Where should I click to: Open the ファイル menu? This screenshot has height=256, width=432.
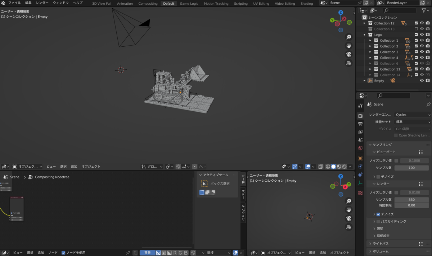coord(14,3)
